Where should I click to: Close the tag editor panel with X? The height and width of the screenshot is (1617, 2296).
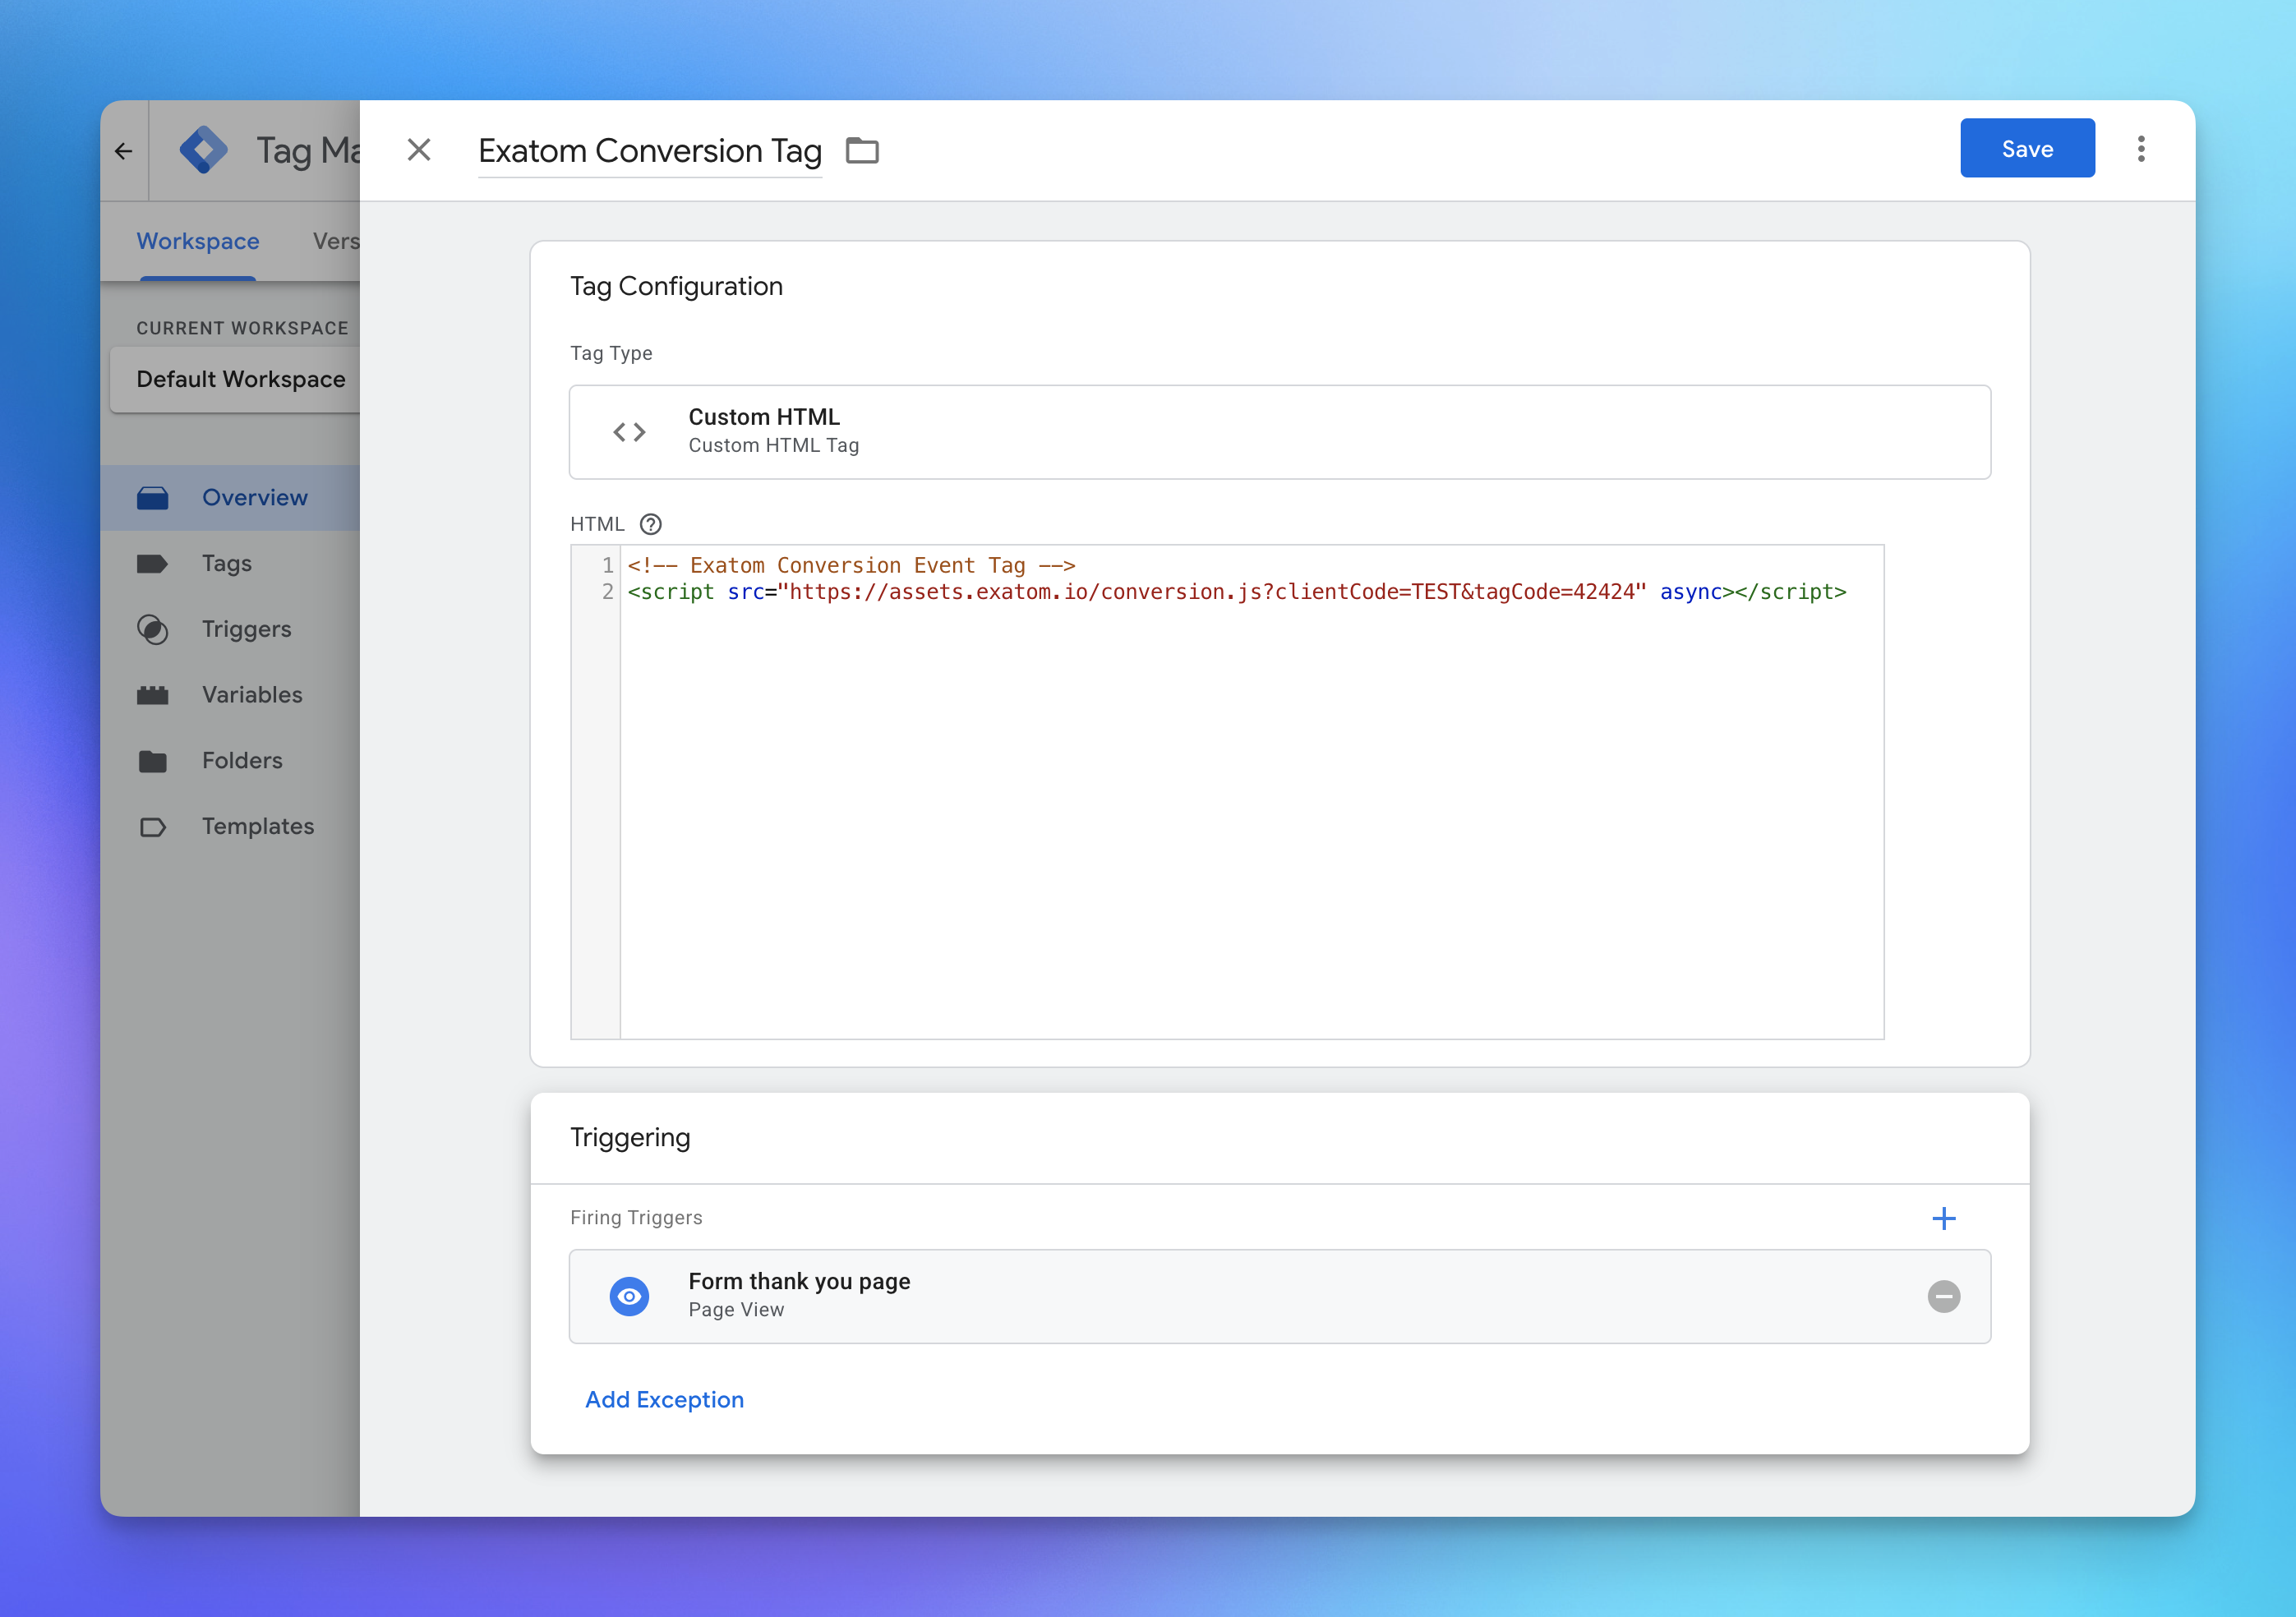point(419,150)
